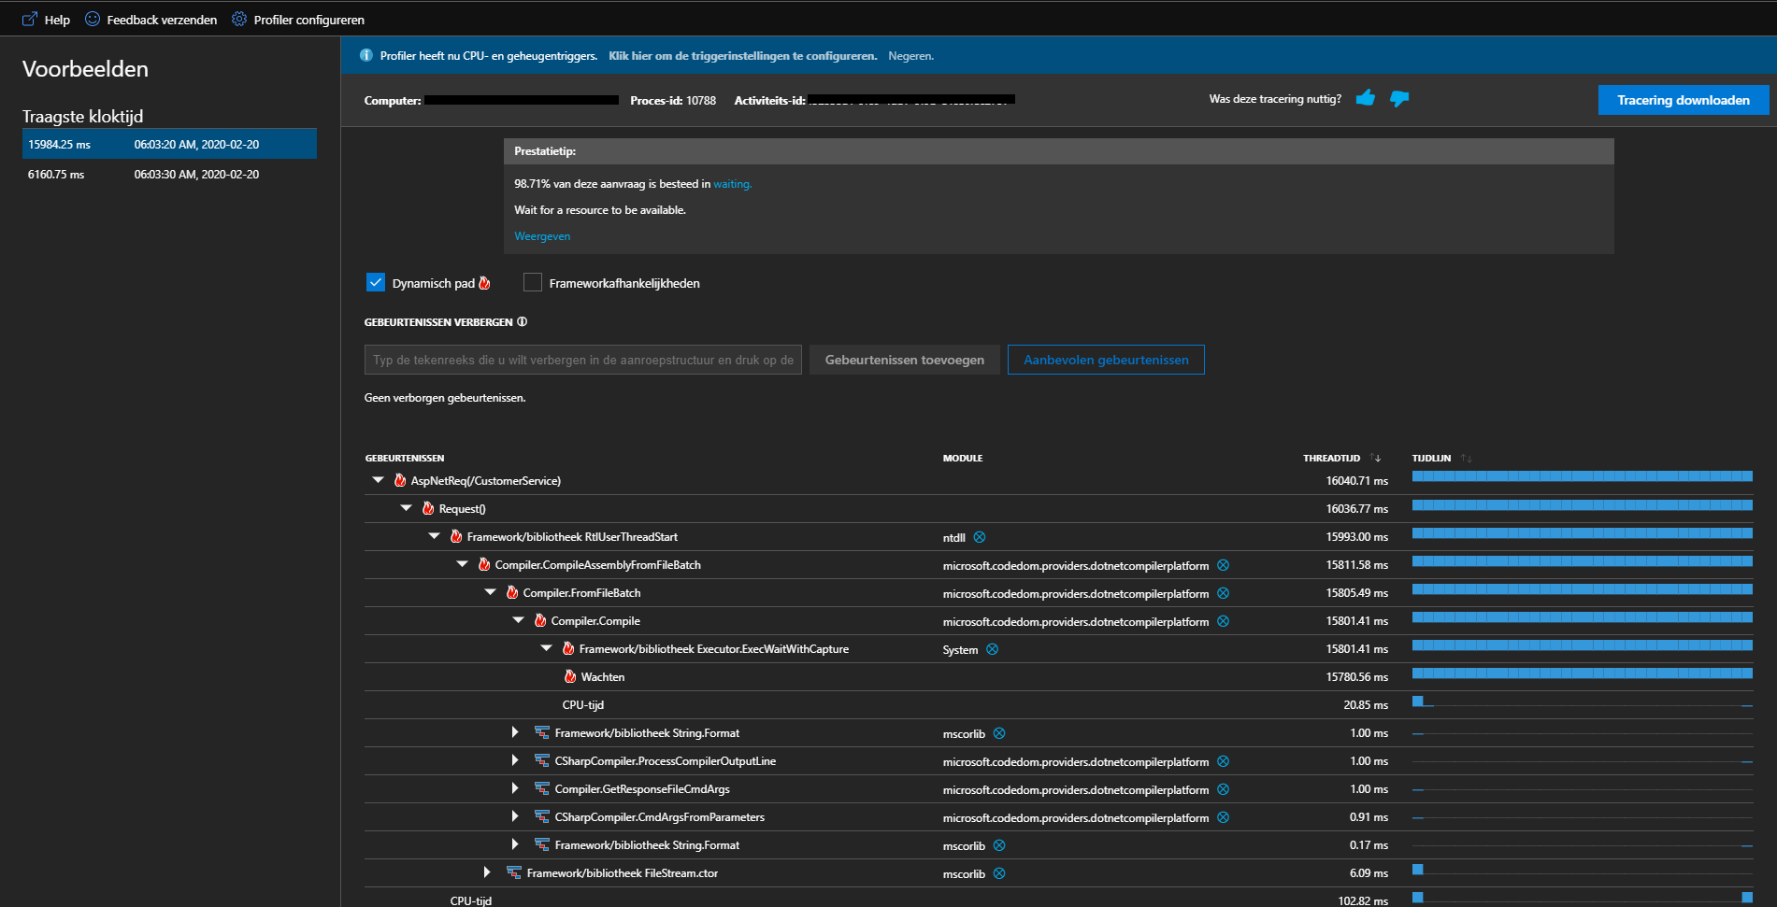Collapse the AspNetReq(/CustomerService) node
This screenshot has height=907, width=1777.
click(379, 480)
